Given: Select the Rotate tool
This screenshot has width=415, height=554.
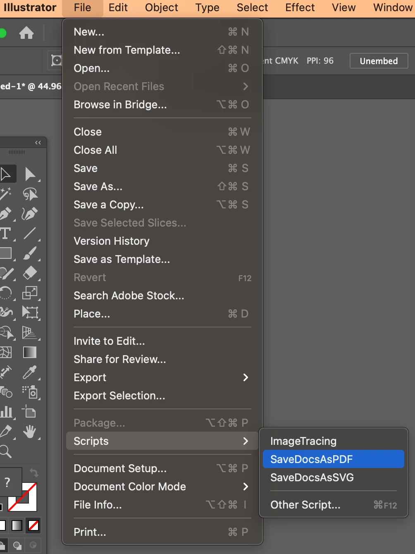Looking at the screenshot, I should click(6, 293).
